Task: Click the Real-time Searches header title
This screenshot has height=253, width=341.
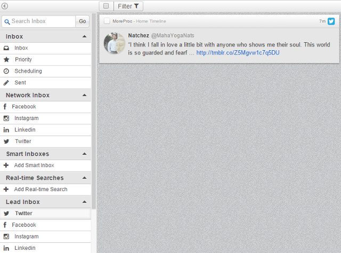Action: click(x=35, y=178)
